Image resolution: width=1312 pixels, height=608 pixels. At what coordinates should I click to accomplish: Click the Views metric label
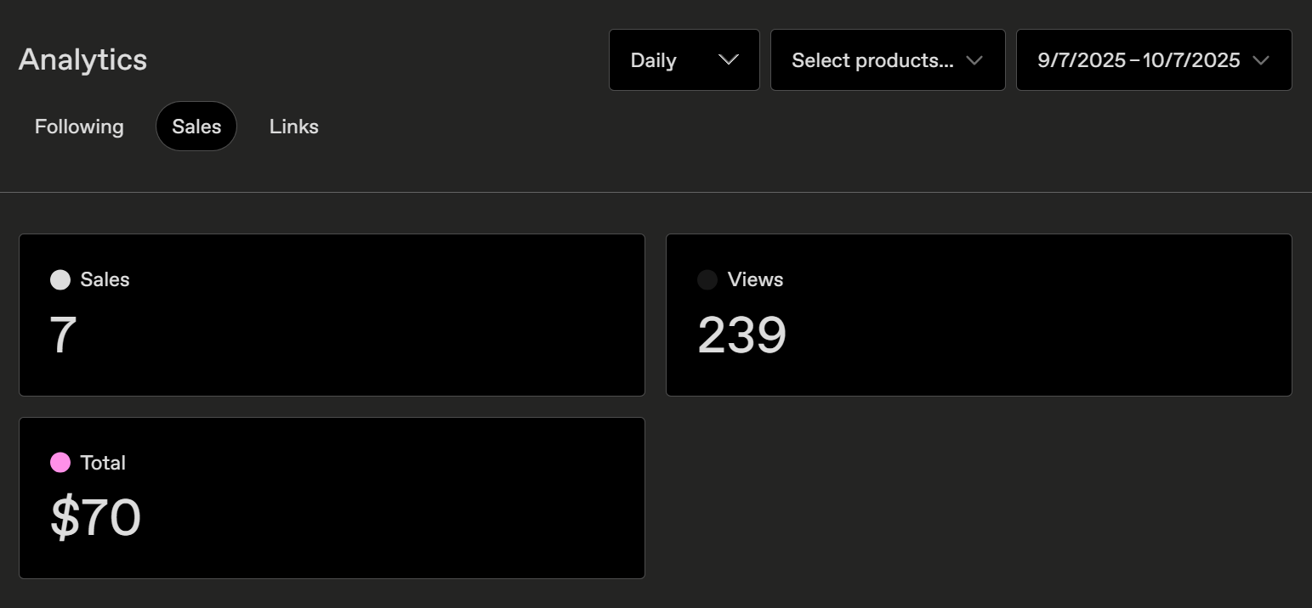755,280
